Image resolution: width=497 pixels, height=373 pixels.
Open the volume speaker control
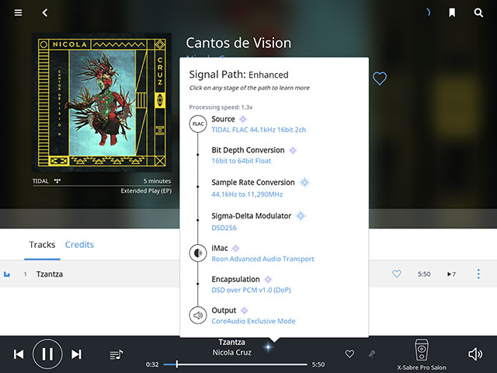(x=475, y=354)
